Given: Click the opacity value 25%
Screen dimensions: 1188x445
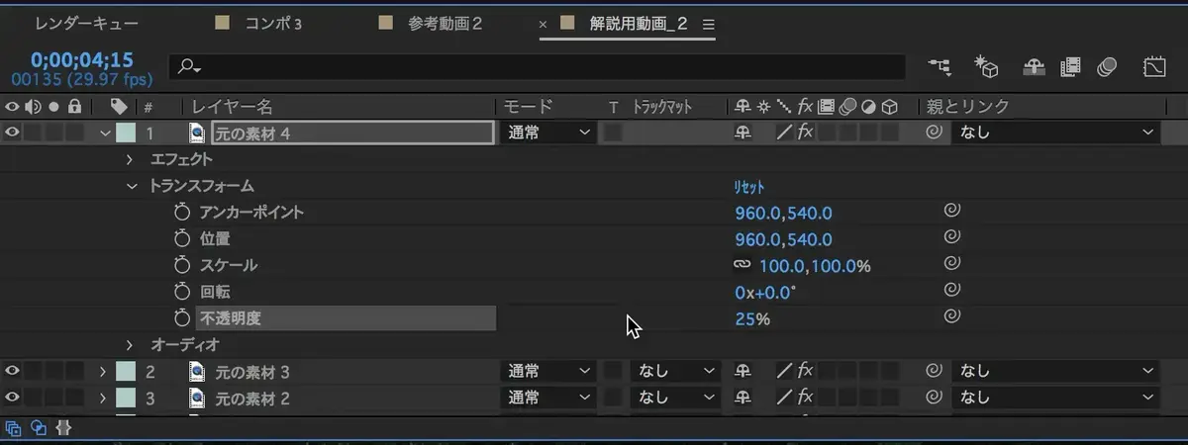Looking at the screenshot, I should tap(751, 318).
